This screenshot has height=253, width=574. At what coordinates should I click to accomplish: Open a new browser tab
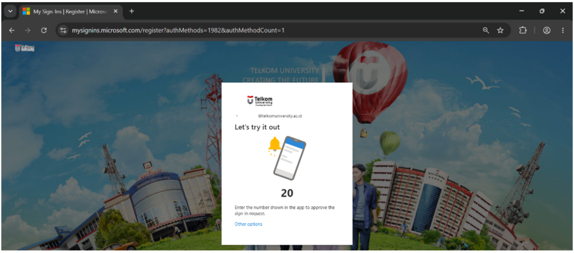click(x=132, y=11)
